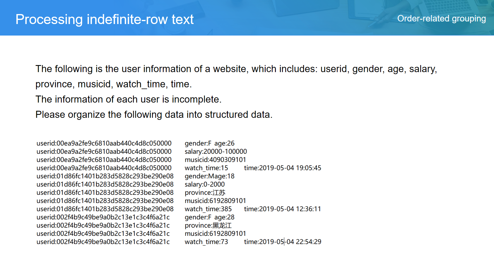This screenshot has height=278, width=494.
Task: Click the 'Processing indefinite-row text' slide title
Action: pyautogui.click(x=105, y=19)
